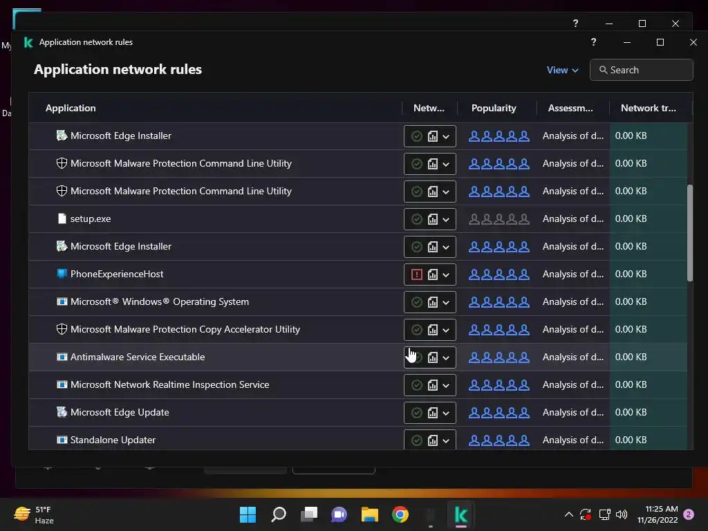Click the Microsoft Network Realtime Inspection Service icon
708x531 pixels.
pyautogui.click(x=62, y=384)
